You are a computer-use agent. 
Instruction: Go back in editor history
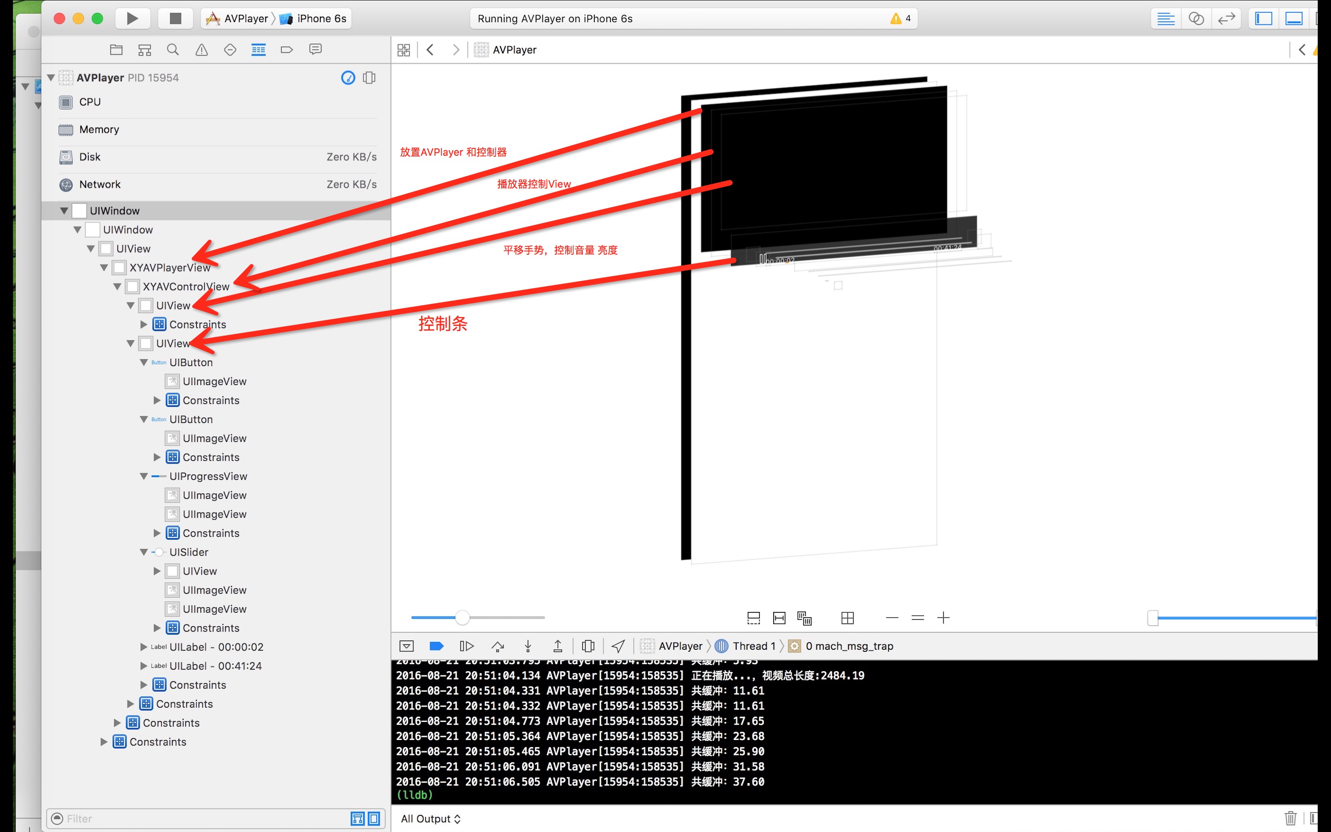(430, 50)
